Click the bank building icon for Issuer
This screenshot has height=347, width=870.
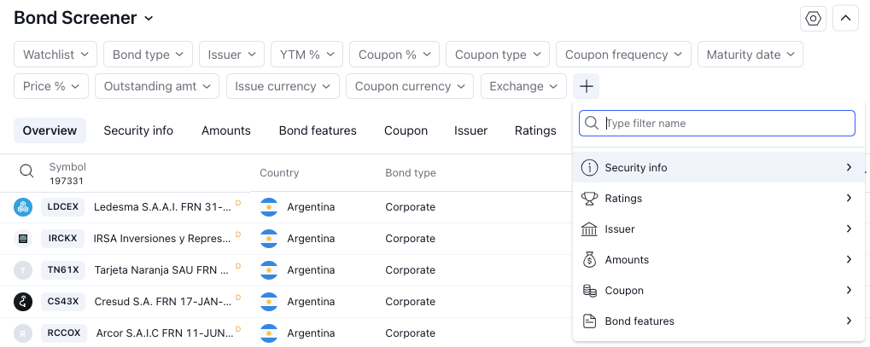point(589,229)
